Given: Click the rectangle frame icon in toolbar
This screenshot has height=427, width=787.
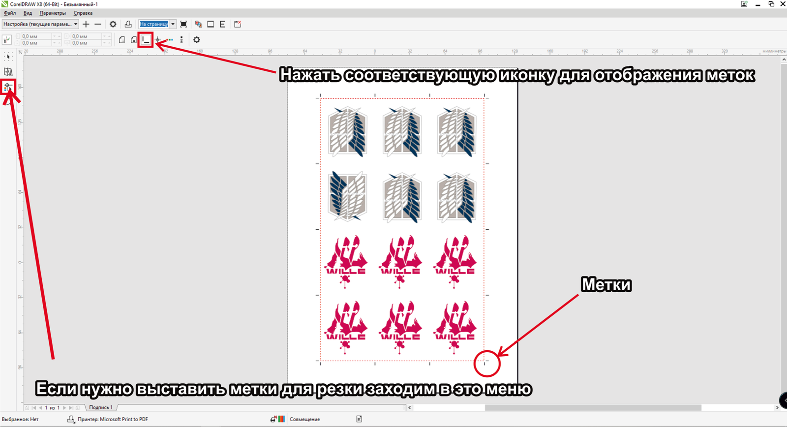Looking at the screenshot, I should (211, 24).
